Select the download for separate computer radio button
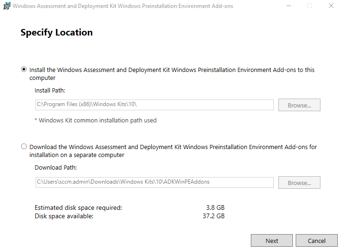This screenshot has height=250, width=341. [24, 147]
